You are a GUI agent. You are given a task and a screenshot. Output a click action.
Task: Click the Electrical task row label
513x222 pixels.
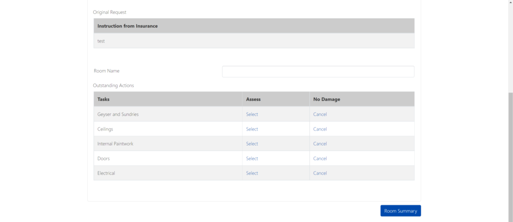tap(106, 173)
